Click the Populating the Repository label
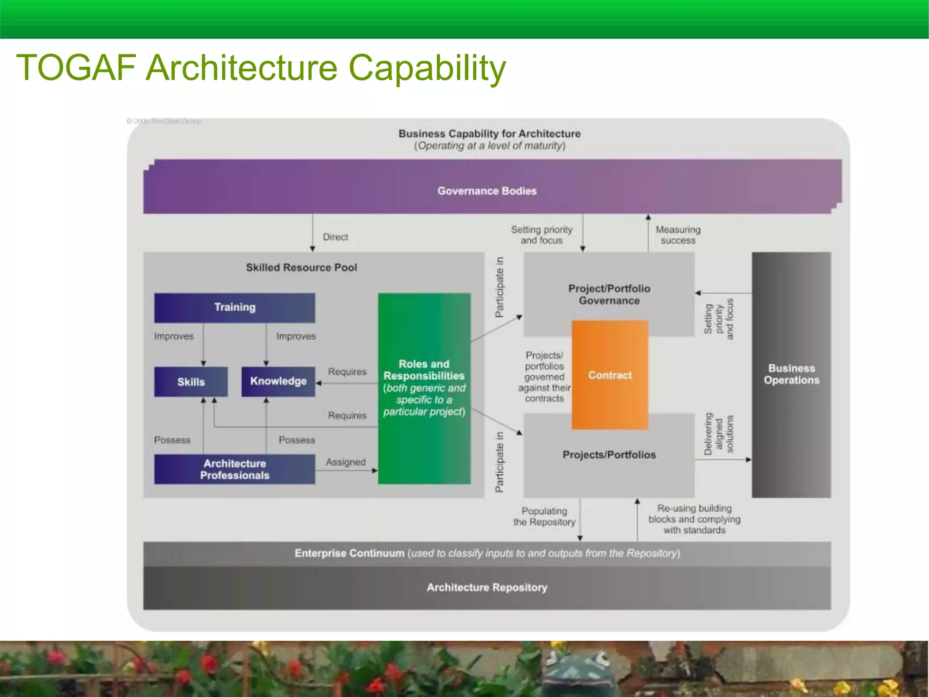The width and height of the screenshot is (929, 697). pos(544,516)
